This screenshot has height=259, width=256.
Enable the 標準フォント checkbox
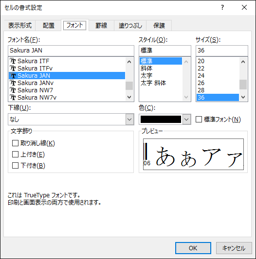point(199,119)
